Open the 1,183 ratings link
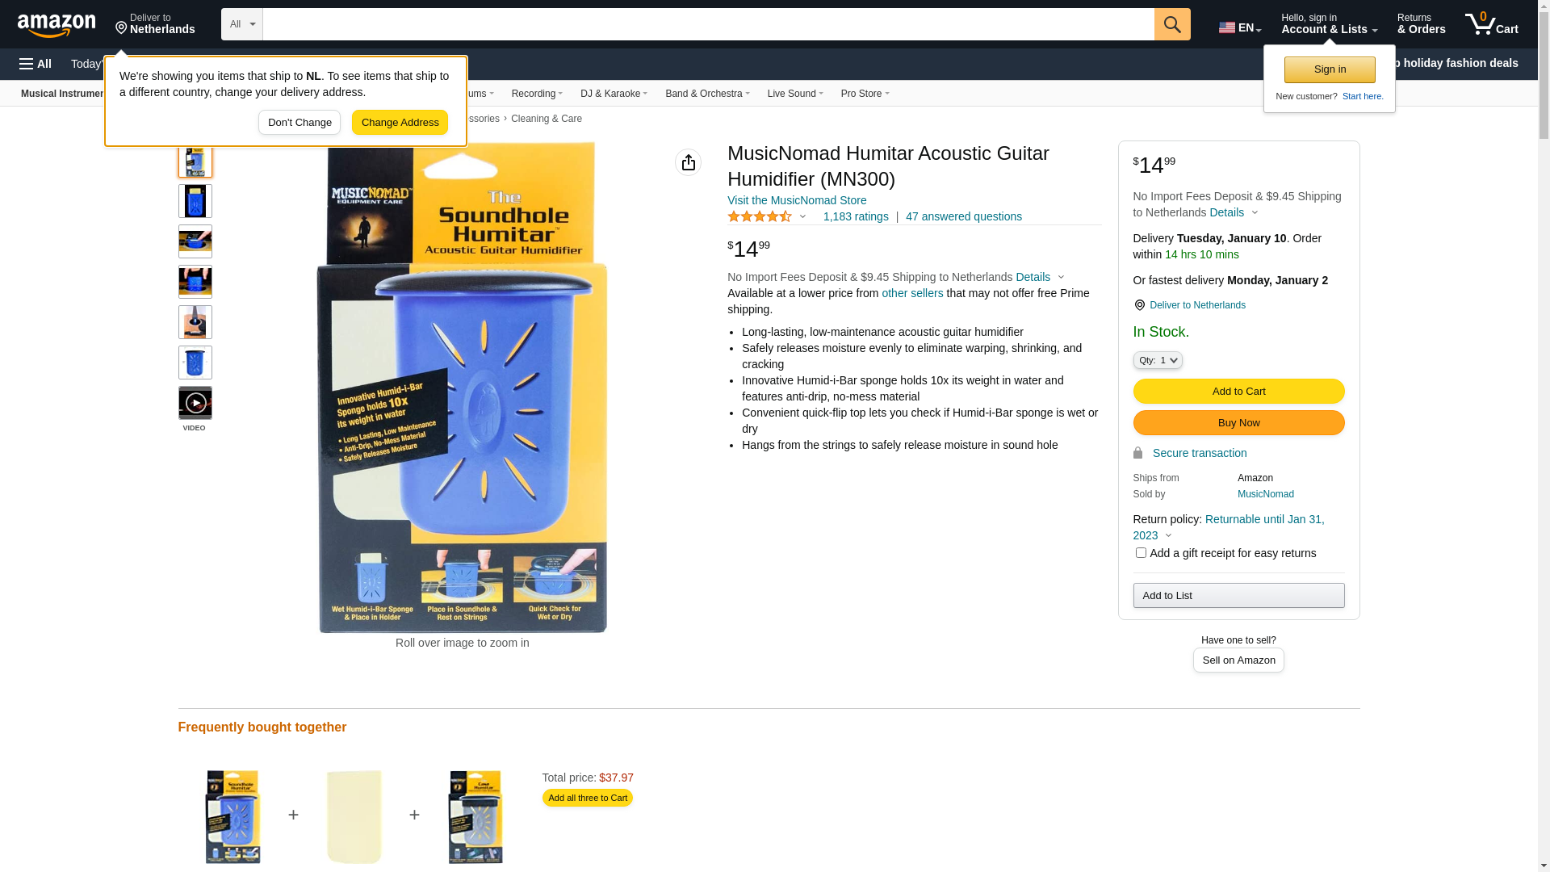 pyautogui.click(x=856, y=216)
